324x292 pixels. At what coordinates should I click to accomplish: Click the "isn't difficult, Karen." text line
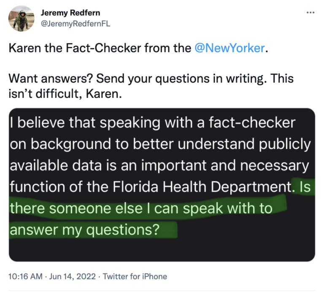point(65,93)
